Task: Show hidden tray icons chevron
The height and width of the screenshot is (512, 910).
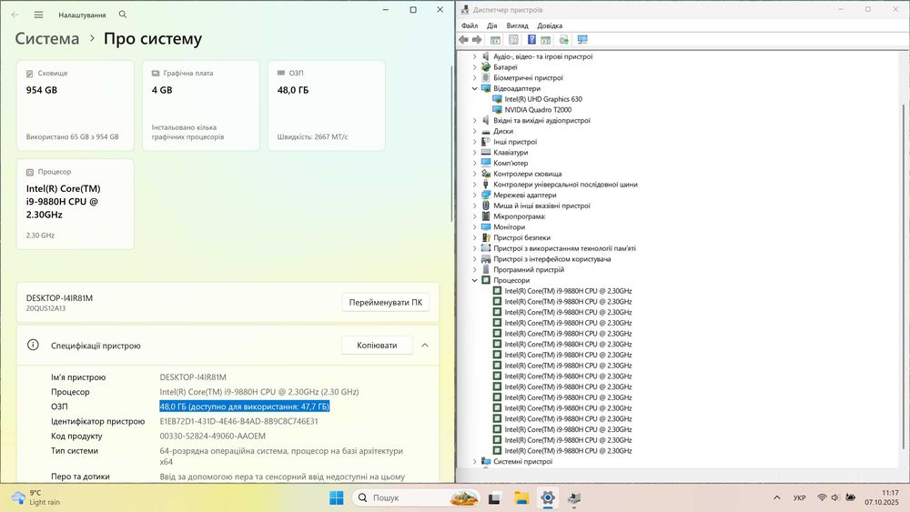Action: pos(776,497)
